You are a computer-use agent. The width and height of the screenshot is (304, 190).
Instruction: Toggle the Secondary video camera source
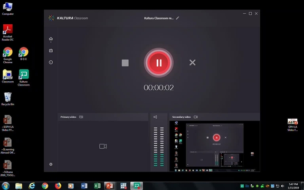click(196, 117)
